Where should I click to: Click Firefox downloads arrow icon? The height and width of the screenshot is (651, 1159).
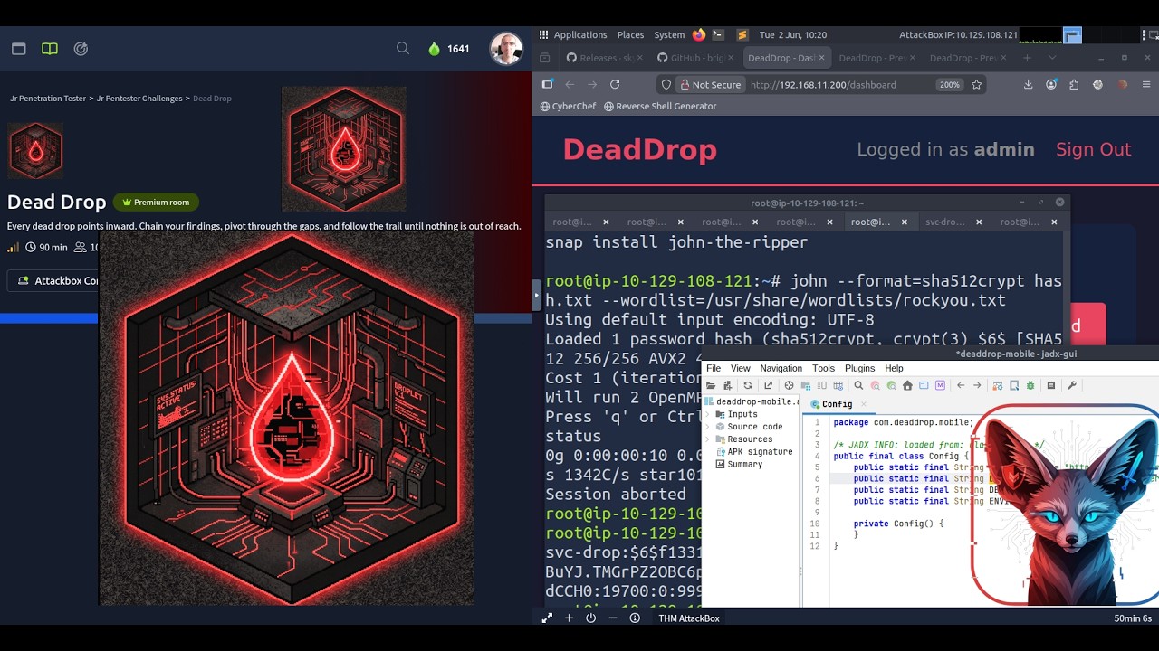pyautogui.click(x=1028, y=84)
